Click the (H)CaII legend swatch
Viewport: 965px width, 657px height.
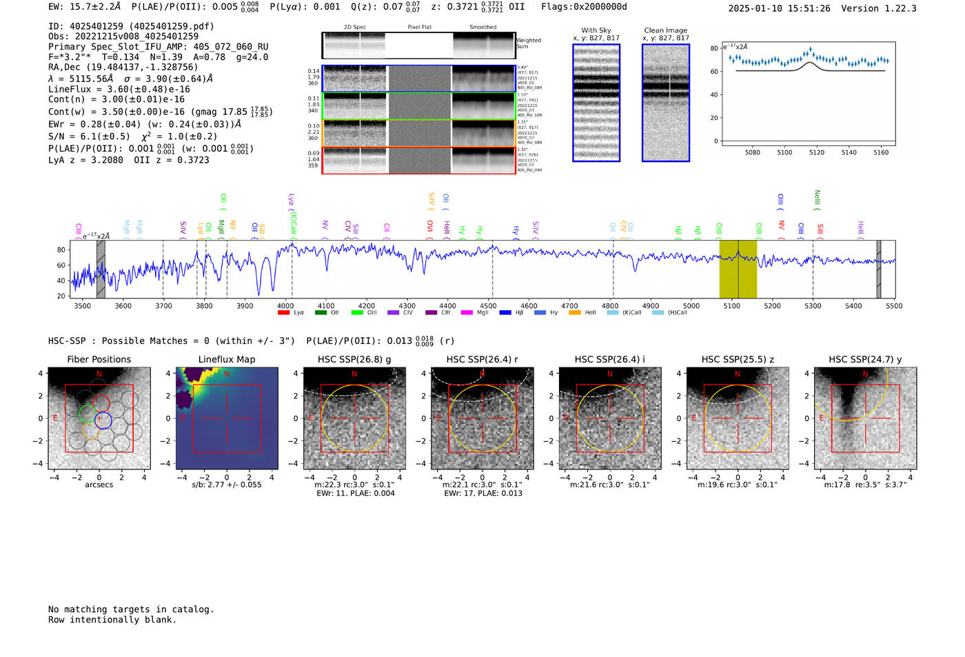[x=658, y=312]
